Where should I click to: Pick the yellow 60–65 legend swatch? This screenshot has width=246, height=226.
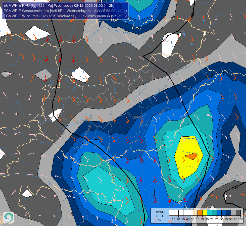click(x=205, y=213)
